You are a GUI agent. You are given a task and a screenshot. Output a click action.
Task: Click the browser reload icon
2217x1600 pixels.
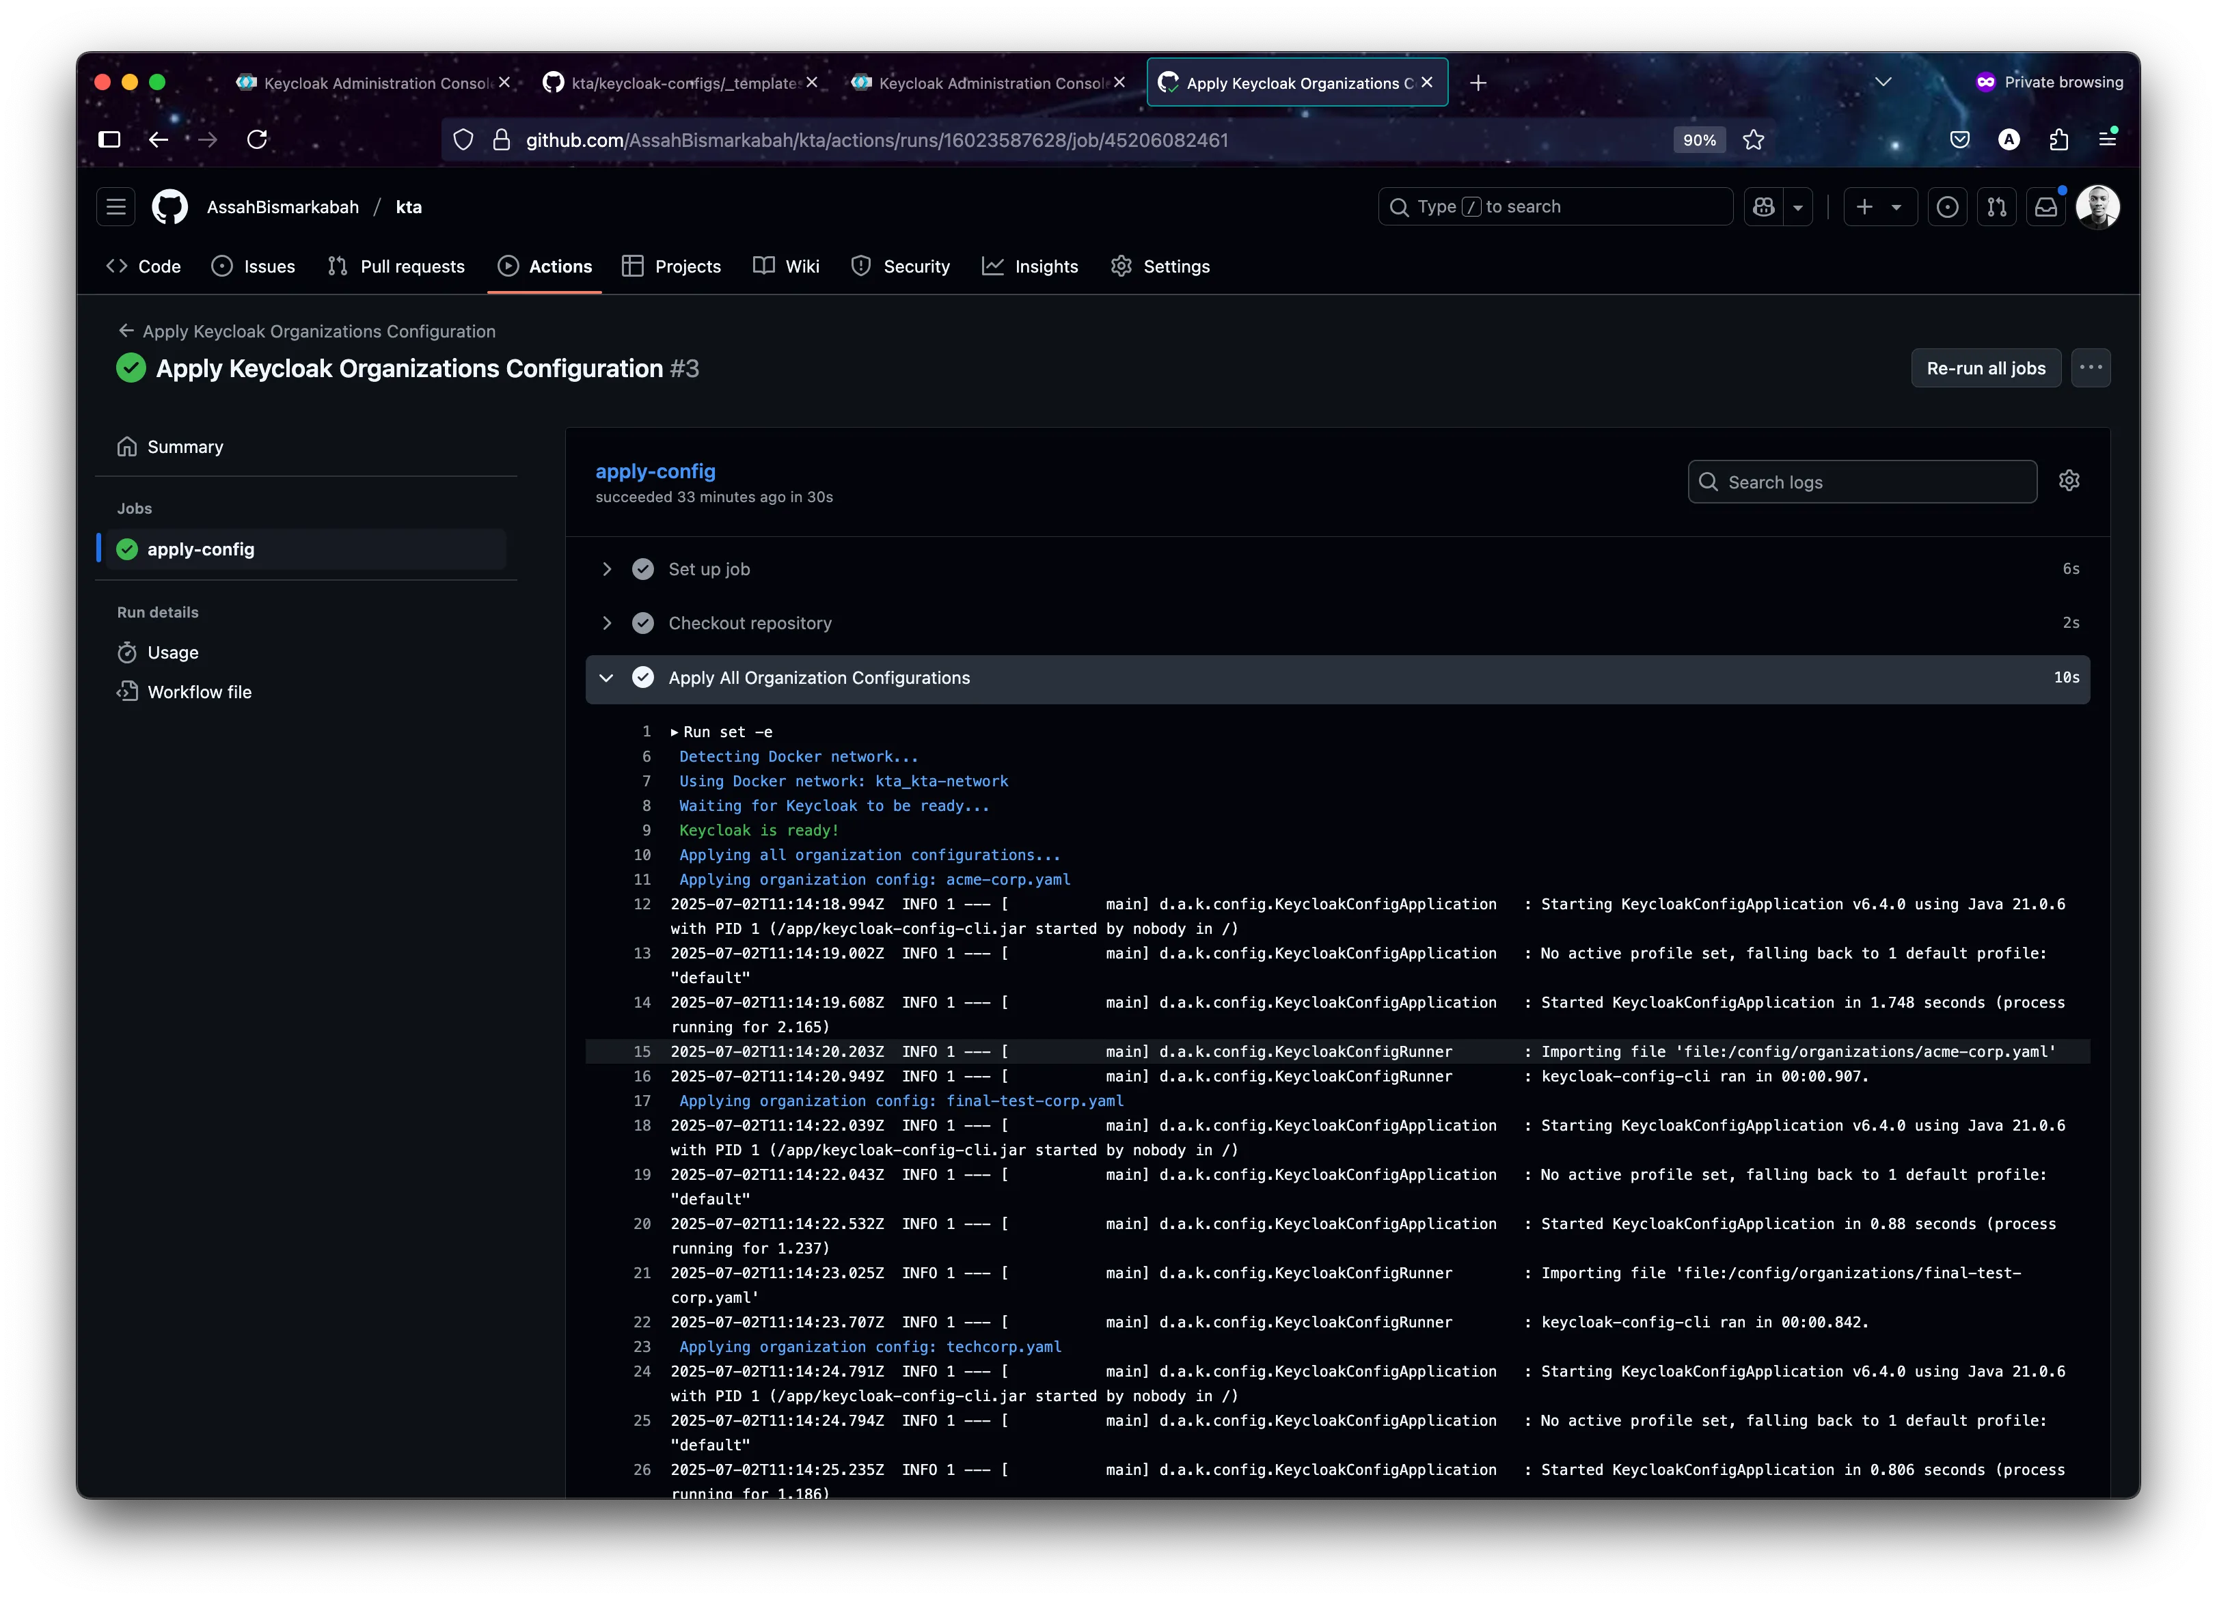tap(257, 140)
